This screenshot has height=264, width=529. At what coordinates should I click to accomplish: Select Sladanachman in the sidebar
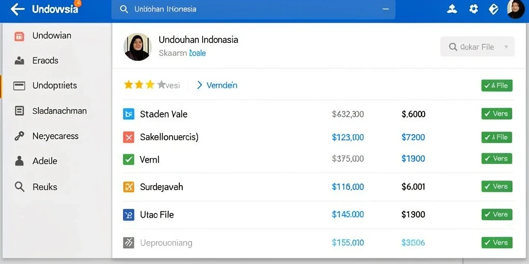[x=59, y=111]
